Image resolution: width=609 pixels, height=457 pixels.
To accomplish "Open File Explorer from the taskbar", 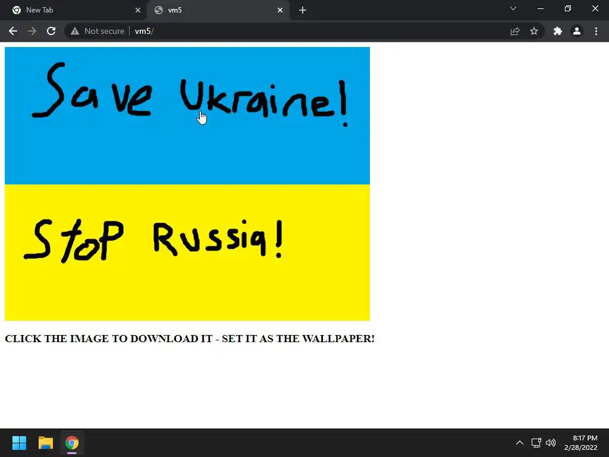I will tap(45, 443).
